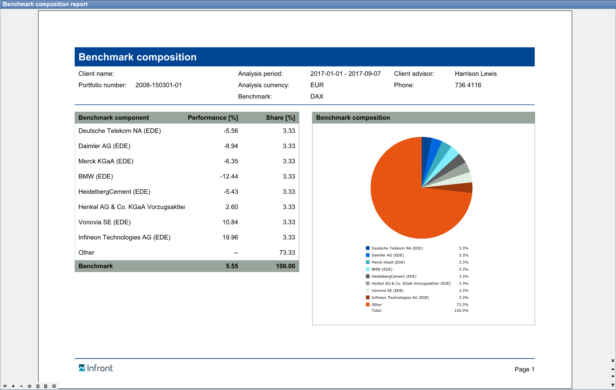Go to previous page with up arrow
The width and height of the screenshot is (616, 390).
613,369
